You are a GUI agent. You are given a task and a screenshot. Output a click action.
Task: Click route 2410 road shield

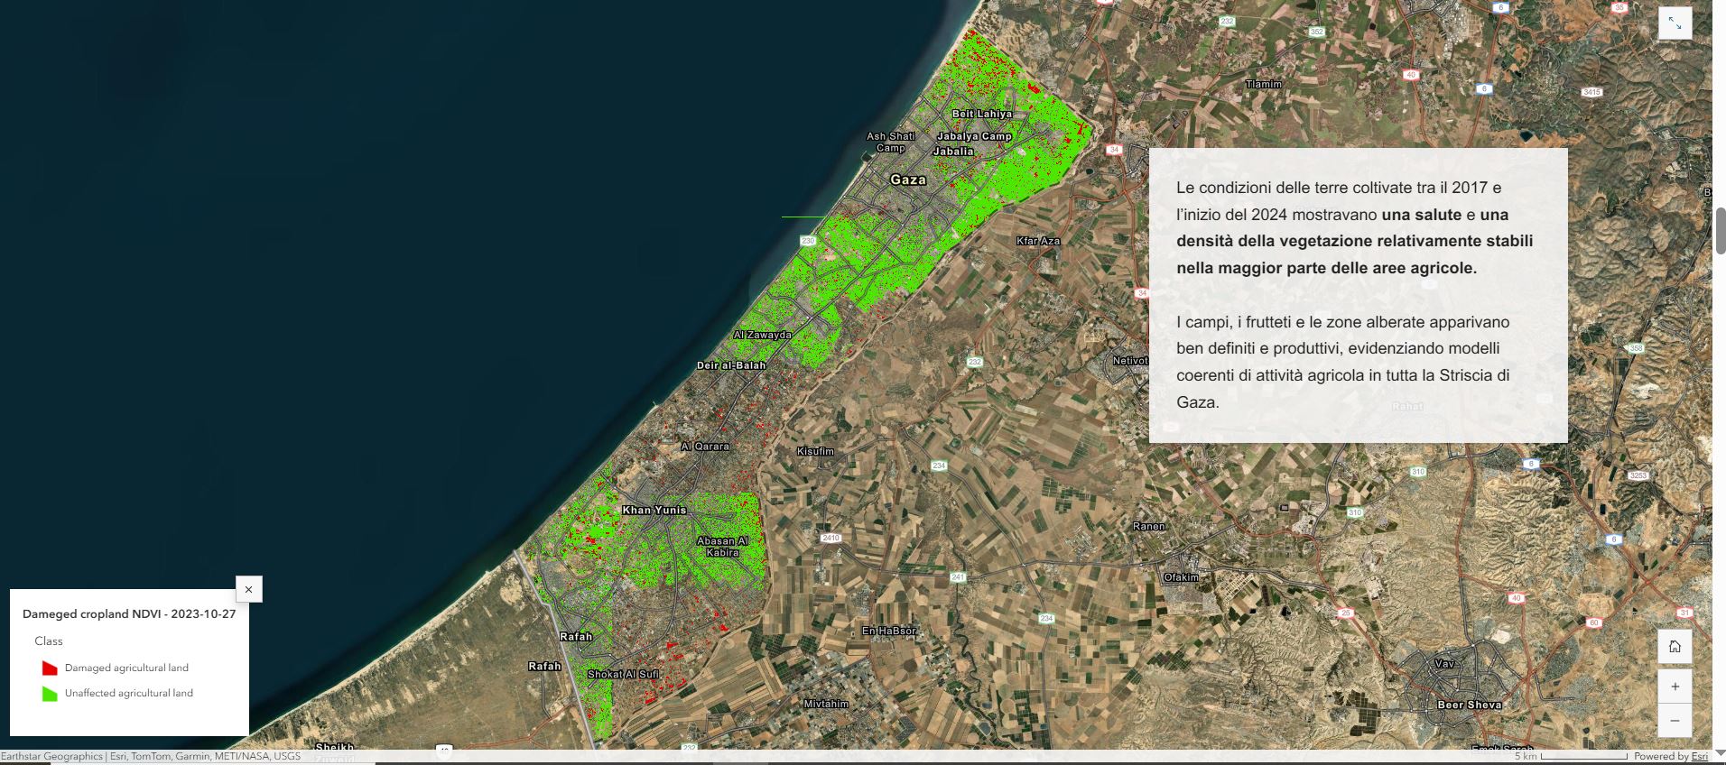pos(831,538)
